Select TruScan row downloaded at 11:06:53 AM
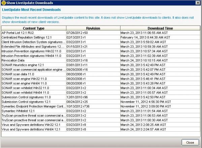 [x=101, y=116]
